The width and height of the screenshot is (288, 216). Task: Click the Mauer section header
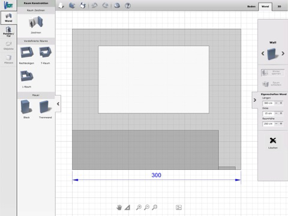coord(36,95)
